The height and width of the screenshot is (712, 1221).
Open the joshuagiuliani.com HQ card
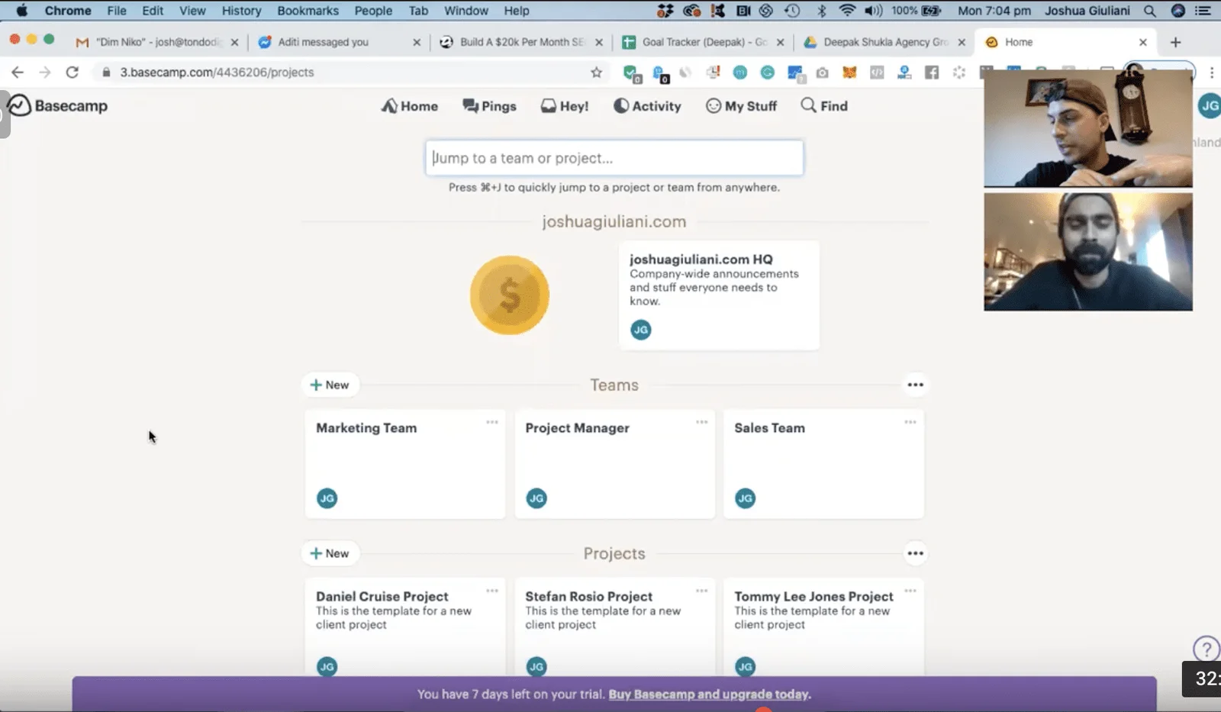719,295
